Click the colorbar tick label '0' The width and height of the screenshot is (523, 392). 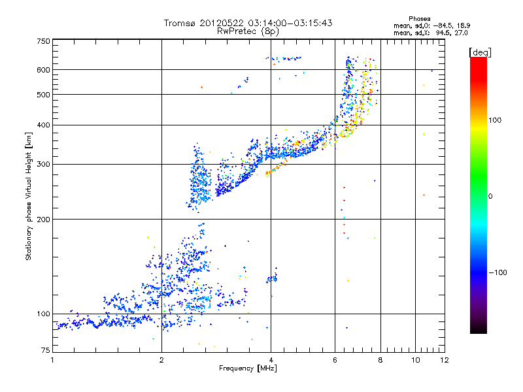[490, 197]
